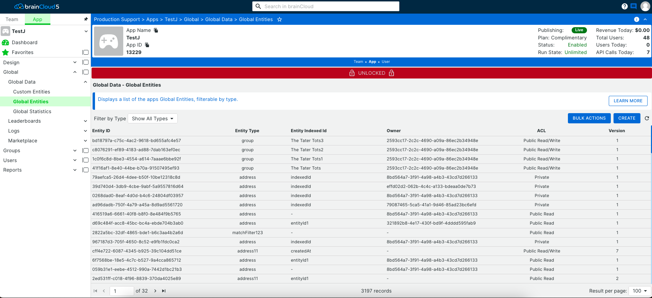Click the info icon in breadcrumb bar

click(637, 19)
